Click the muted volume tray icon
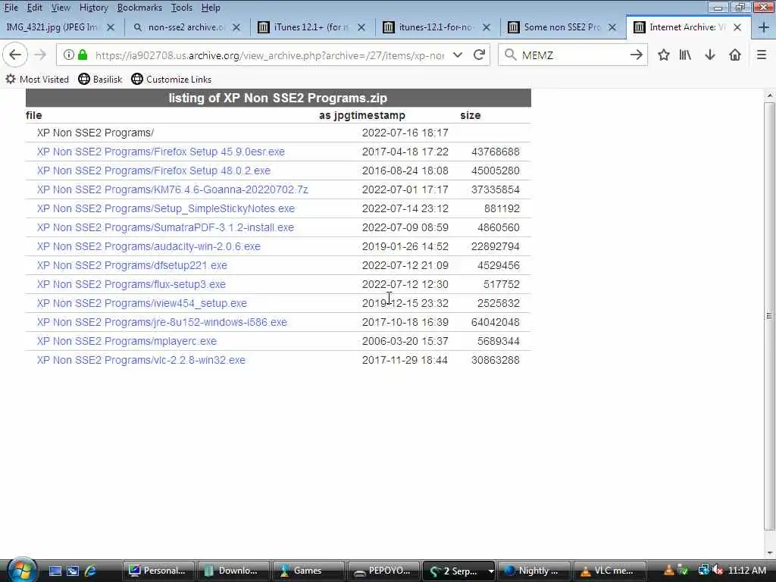Screen dimensions: 776x582 [718, 571]
